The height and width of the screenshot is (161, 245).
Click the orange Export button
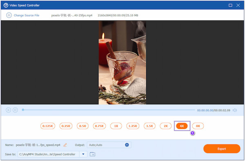tap(222, 149)
